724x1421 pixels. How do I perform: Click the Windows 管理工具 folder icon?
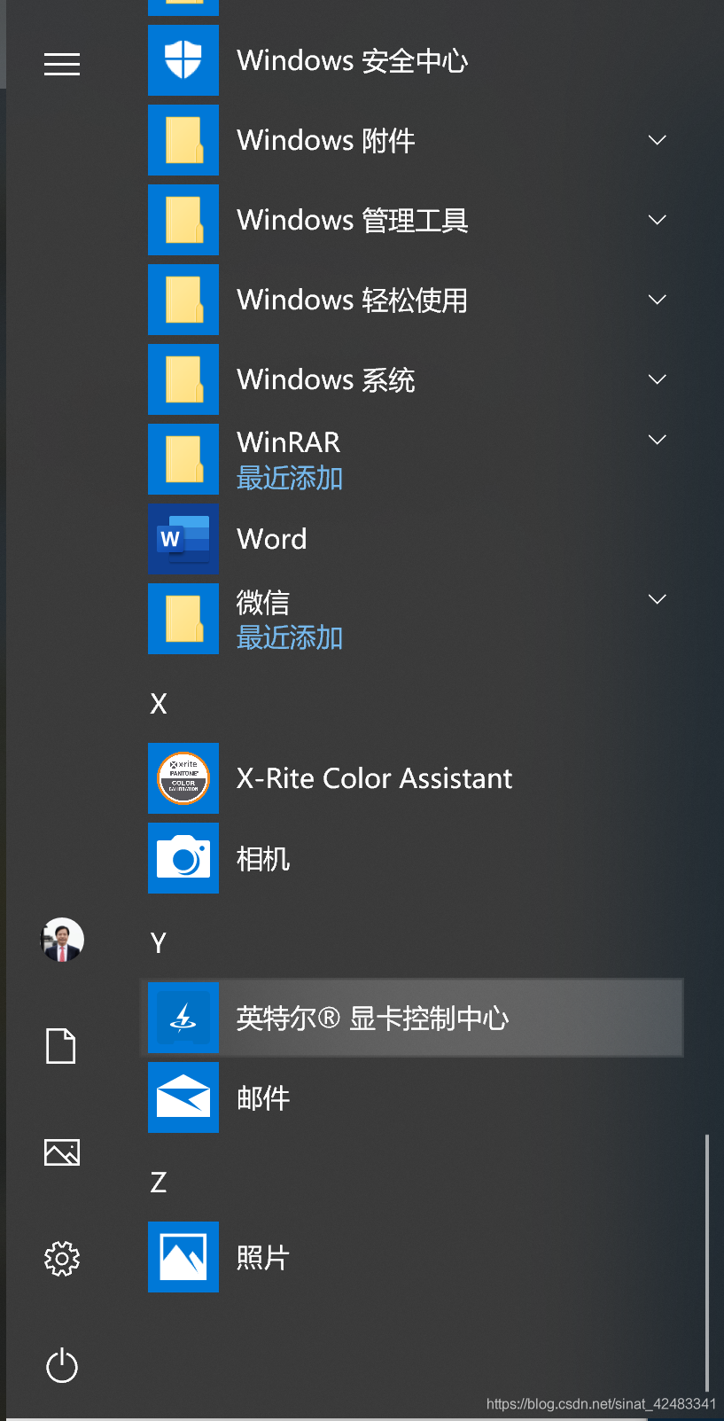183,220
